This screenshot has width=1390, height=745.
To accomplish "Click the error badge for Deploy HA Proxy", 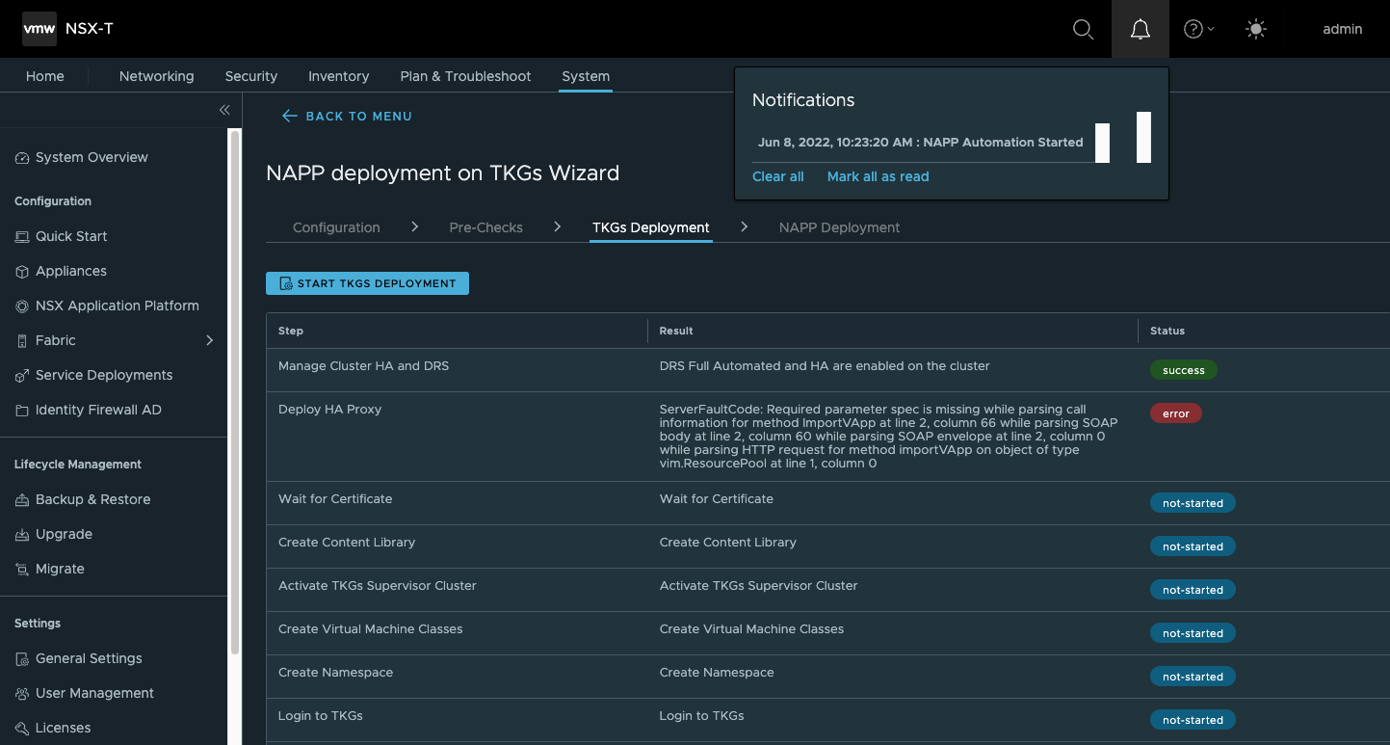I will coord(1176,413).
